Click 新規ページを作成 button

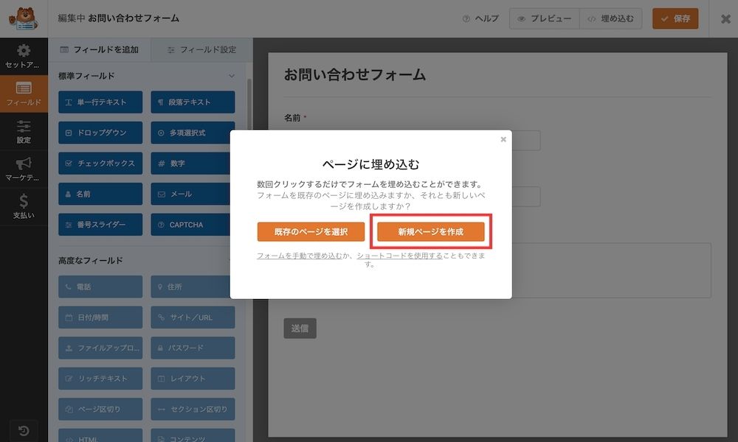coord(431,231)
